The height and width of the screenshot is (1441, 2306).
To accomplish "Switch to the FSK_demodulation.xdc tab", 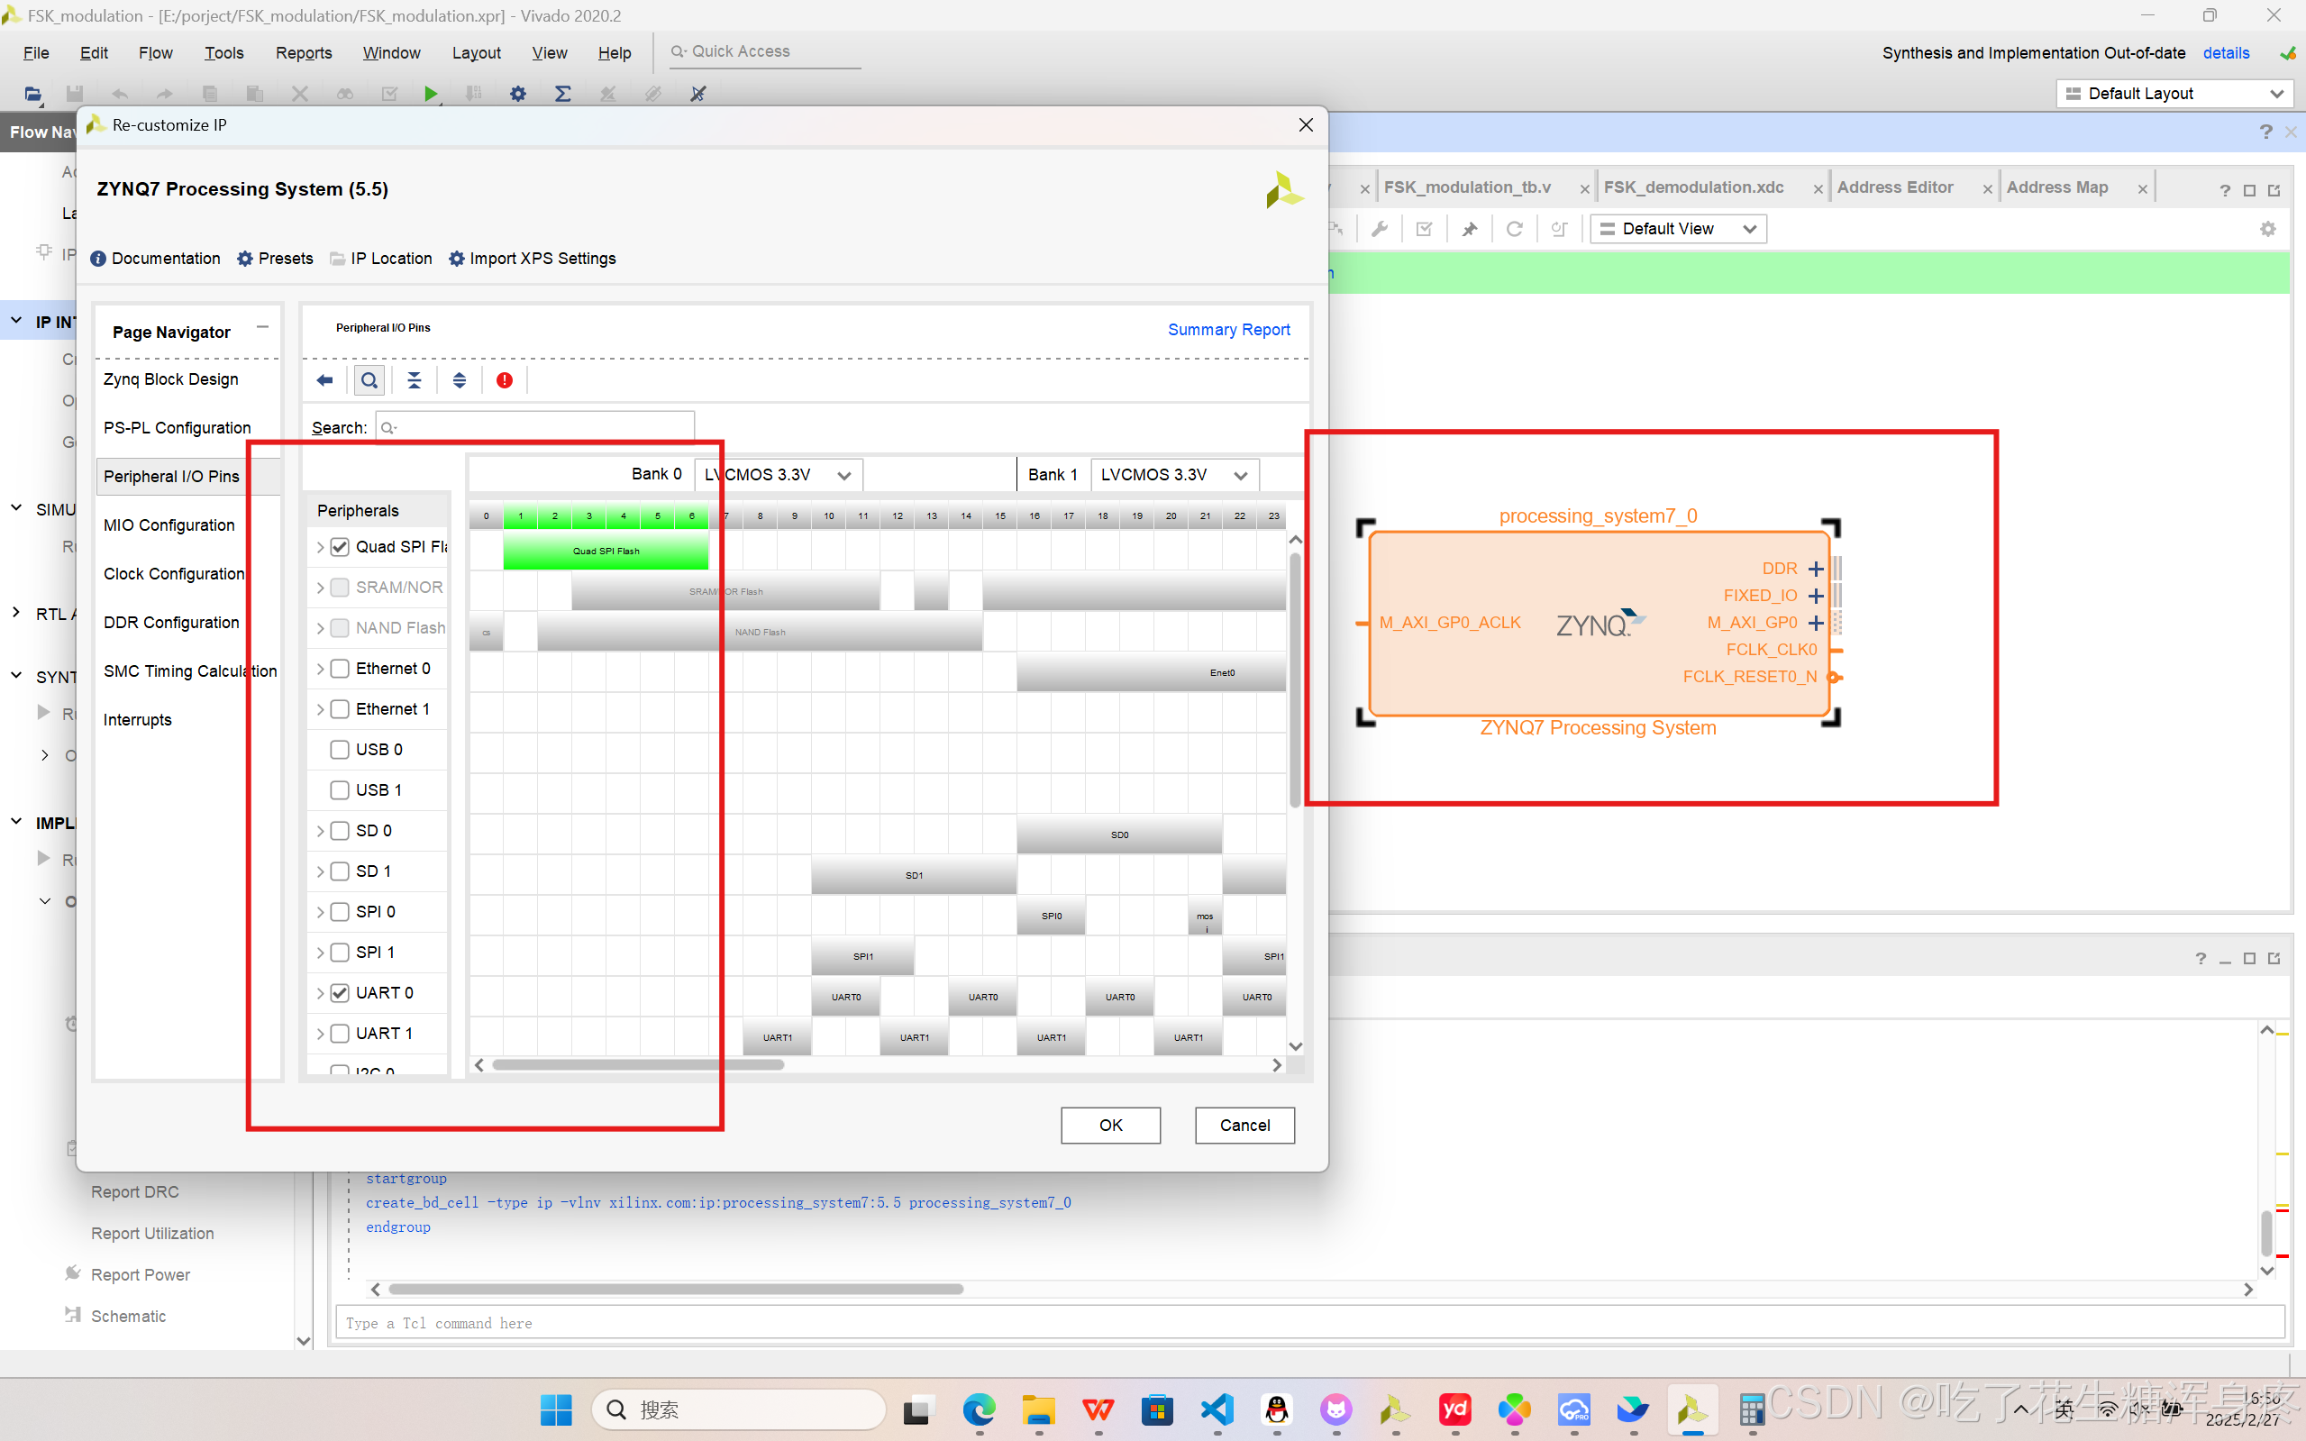I will [x=1693, y=187].
